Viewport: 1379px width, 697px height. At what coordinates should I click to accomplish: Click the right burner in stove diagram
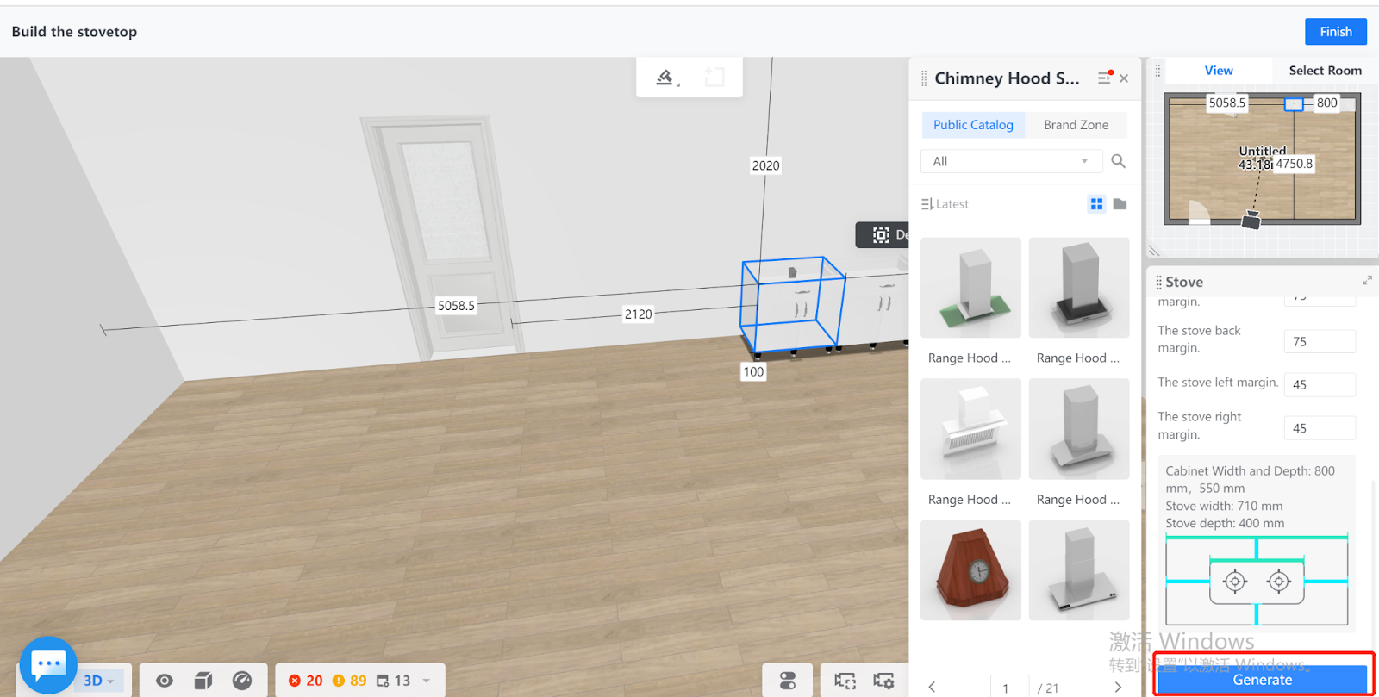coord(1279,582)
